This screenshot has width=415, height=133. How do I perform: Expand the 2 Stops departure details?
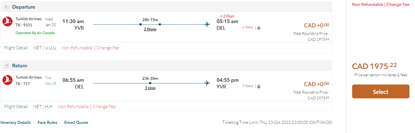(150, 29)
